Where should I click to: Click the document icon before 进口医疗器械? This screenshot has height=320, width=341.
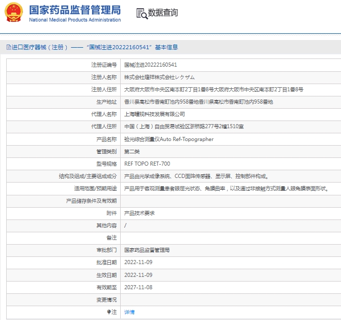point(9,47)
